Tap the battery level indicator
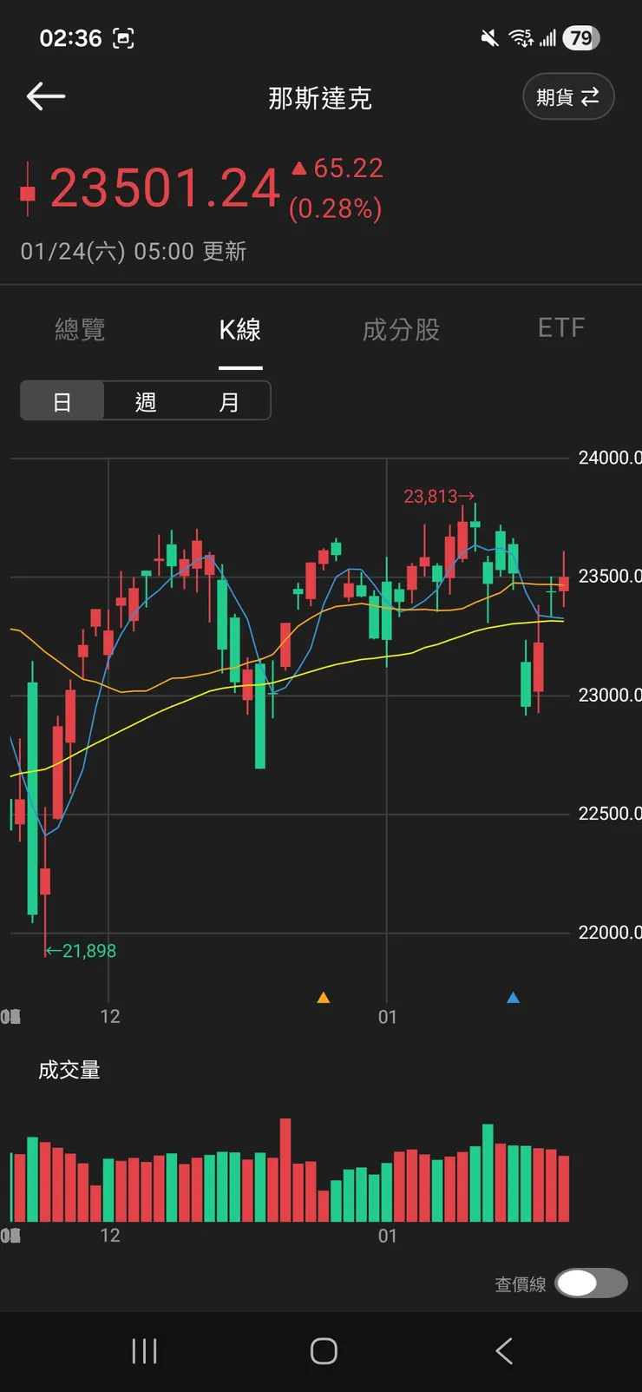 (580, 38)
